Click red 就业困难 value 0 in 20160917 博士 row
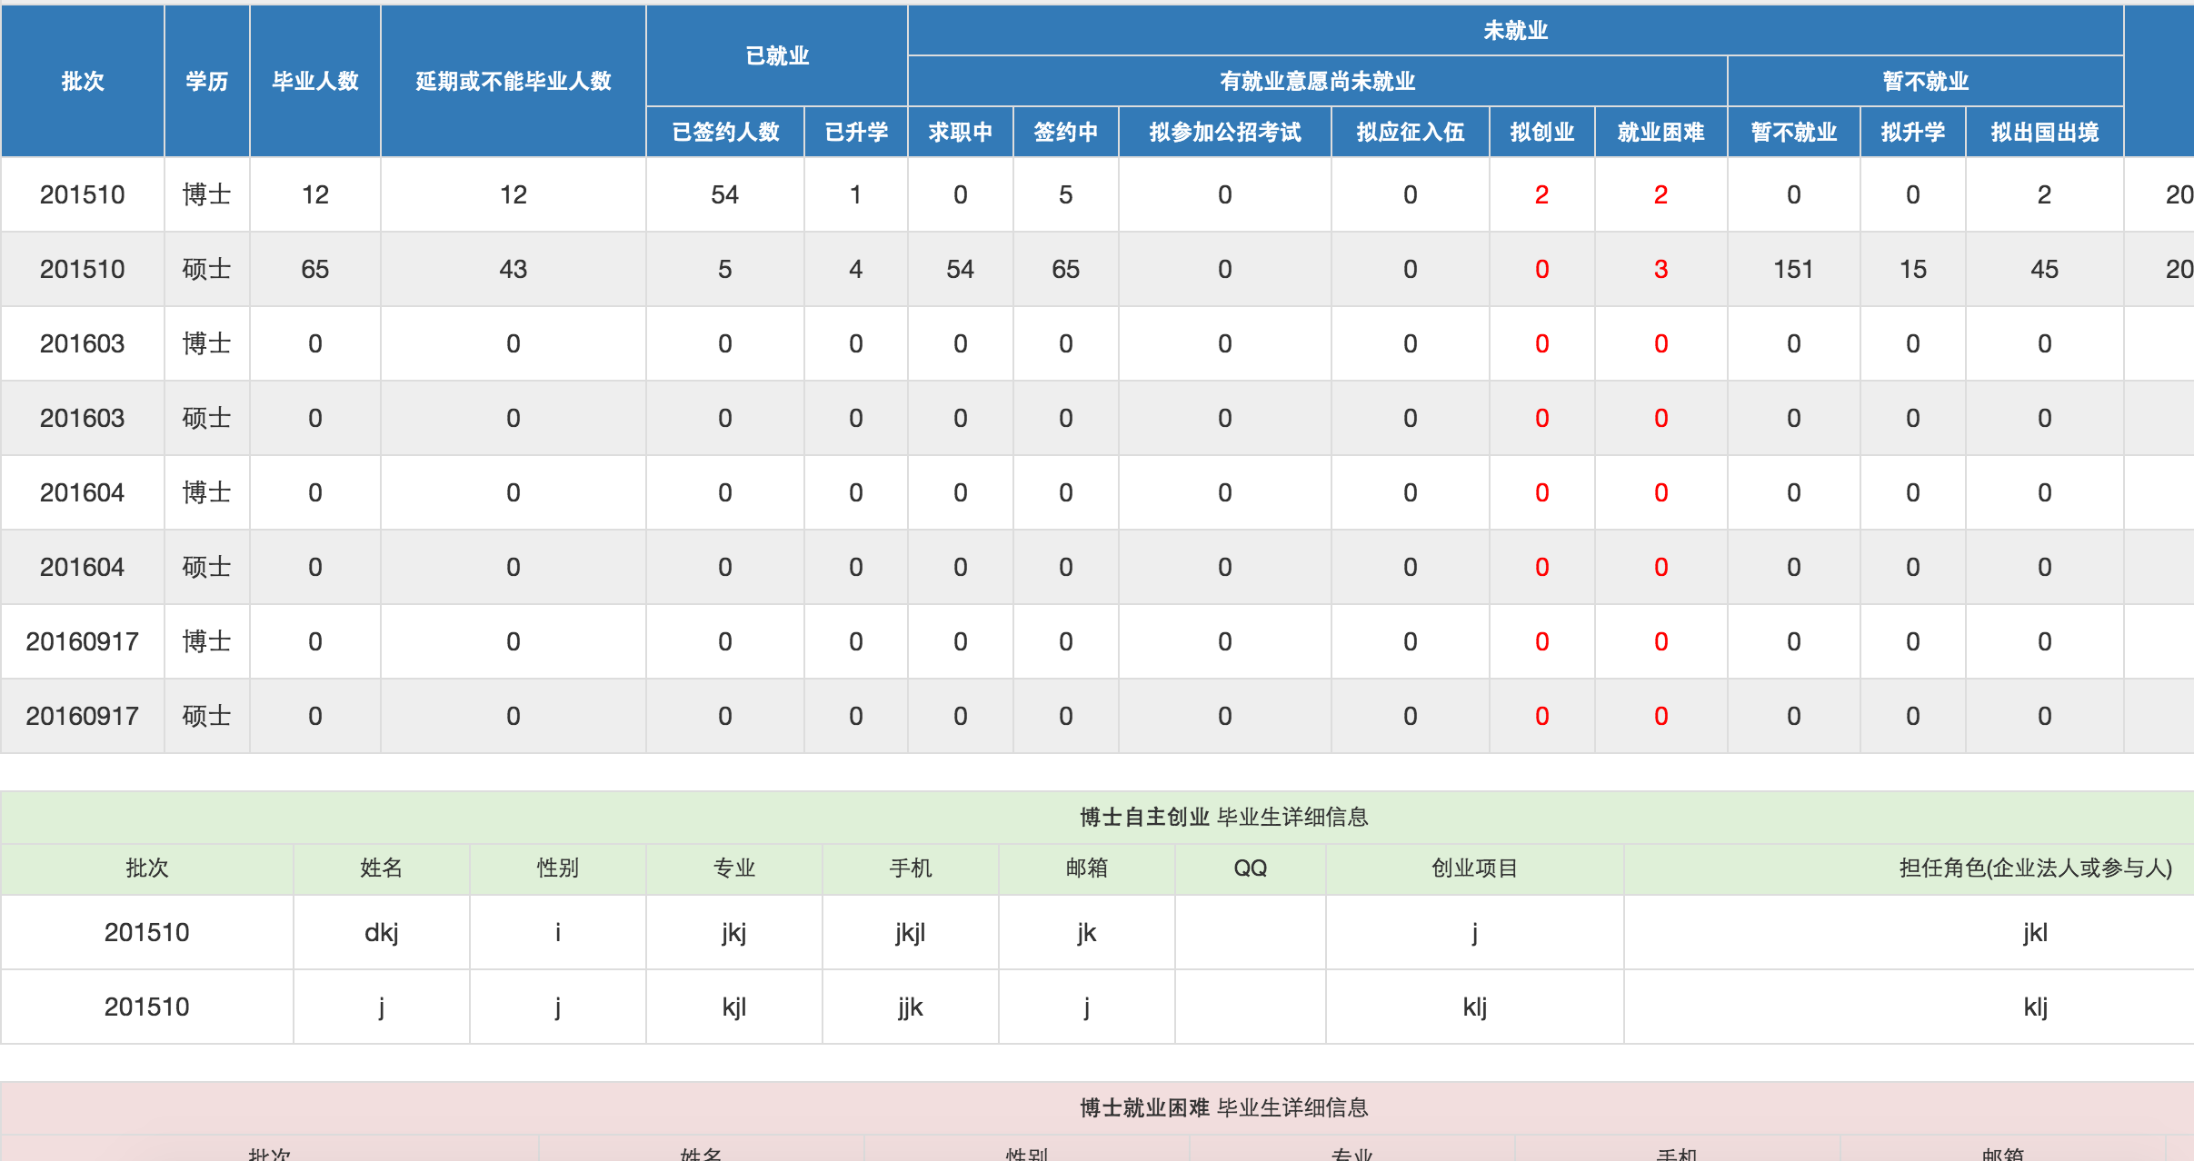The height and width of the screenshot is (1161, 2194). point(1661,641)
